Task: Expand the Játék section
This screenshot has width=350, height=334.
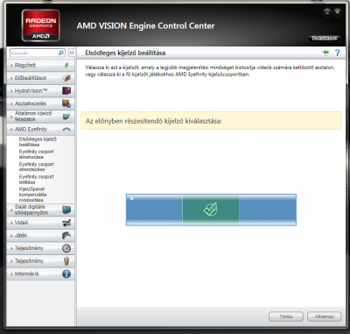Action: [x=40, y=235]
